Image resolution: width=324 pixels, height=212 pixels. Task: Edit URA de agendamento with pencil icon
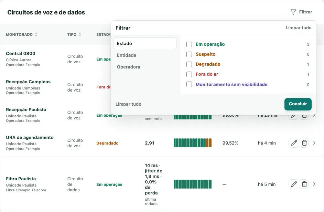point(293,143)
